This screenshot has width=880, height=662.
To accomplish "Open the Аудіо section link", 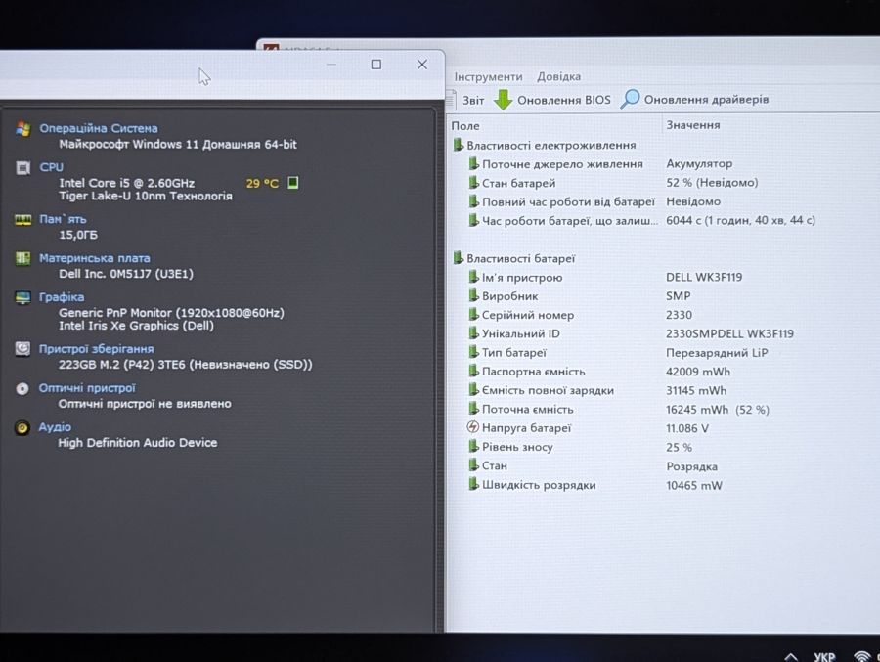I will (55, 427).
